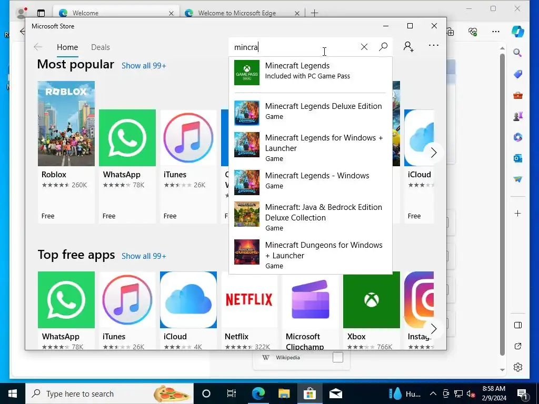Toggle the Wikipedia checkbox in Edge page

coord(338,357)
